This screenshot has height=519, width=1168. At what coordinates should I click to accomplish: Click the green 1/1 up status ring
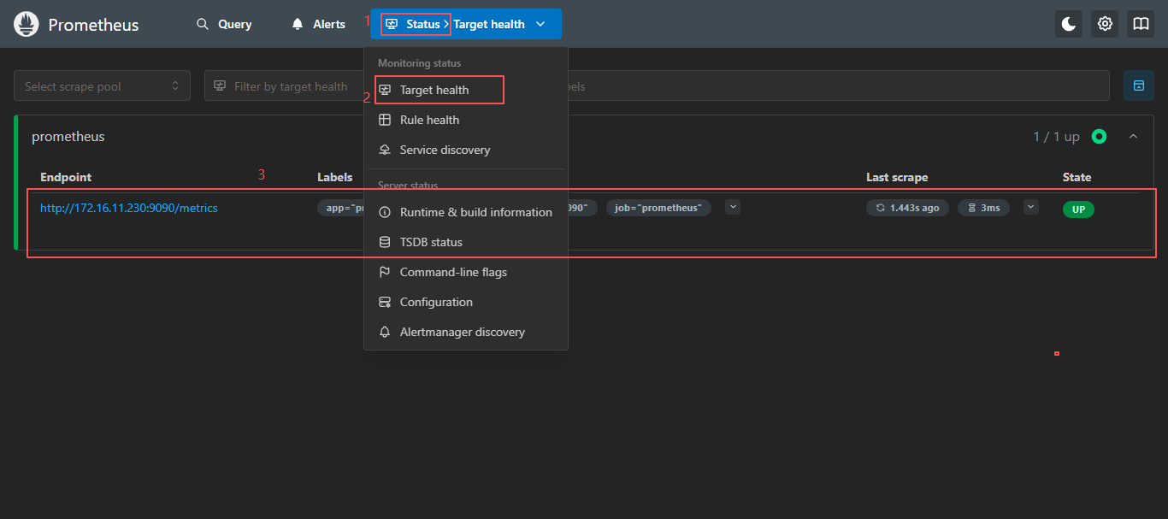pyautogui.click(x=1099, y=137)
